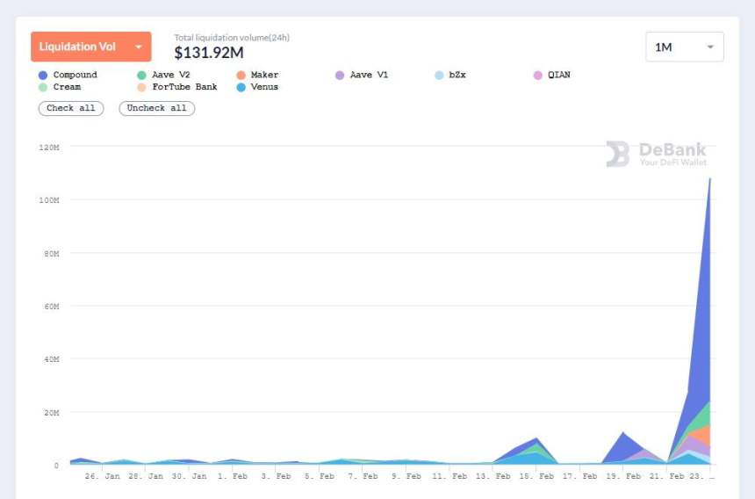Image resolution: width=755 pixels, height=499 pixels.
Task: Click the blue Compound color dot
Action: point(43,76)
